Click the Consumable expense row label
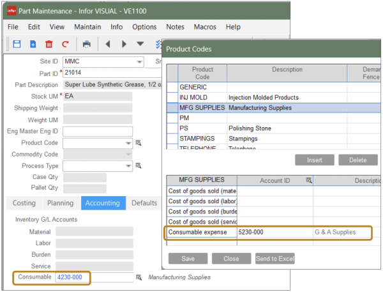Image resolution: width=383 pixels, height=292 pixels. pos(202,232)
